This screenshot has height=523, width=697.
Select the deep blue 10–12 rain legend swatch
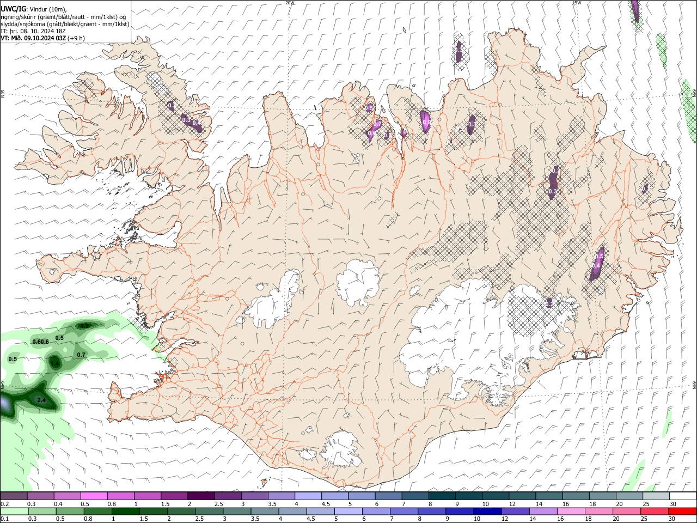tap(487, 511)
